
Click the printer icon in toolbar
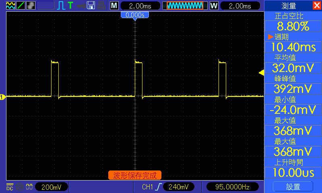[x=101, y=6]
